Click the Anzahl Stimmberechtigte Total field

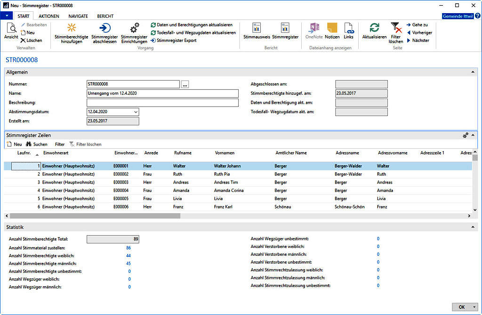tap(113, 239)
